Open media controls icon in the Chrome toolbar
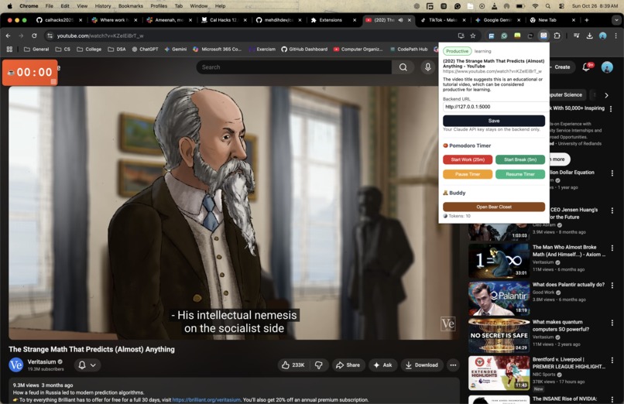The width and height of the screenshot is (624, 404). [576, 36]
